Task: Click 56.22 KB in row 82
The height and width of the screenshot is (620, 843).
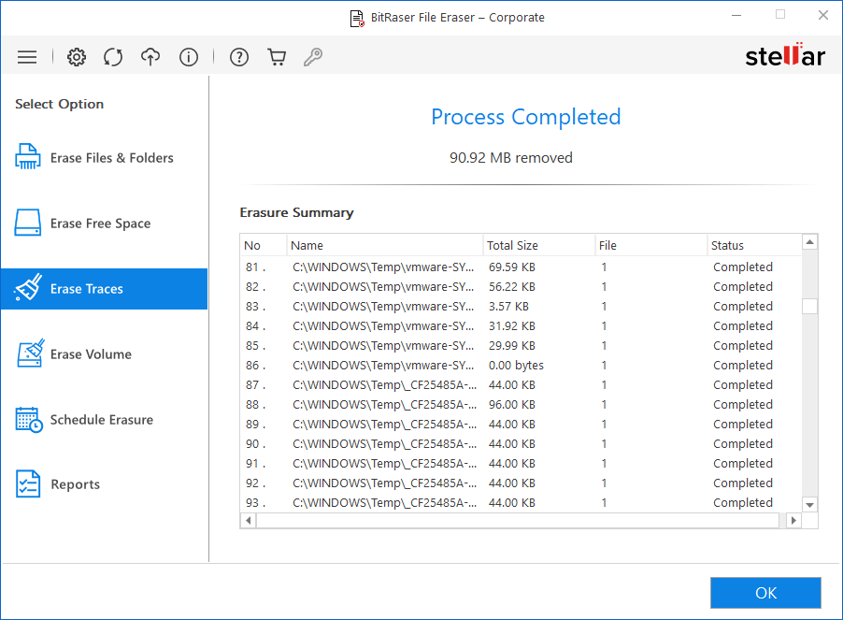Action: click(512, 286)
